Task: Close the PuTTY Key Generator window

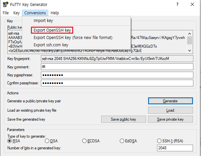Action: 192,4
